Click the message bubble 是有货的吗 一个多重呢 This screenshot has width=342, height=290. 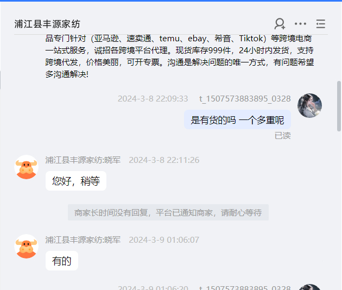coord(238,119)
